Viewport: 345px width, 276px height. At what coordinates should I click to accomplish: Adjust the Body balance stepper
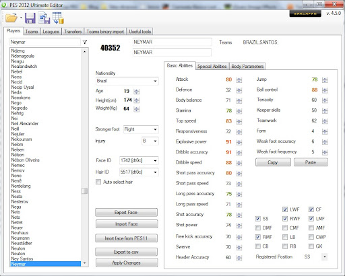[239, 100]
